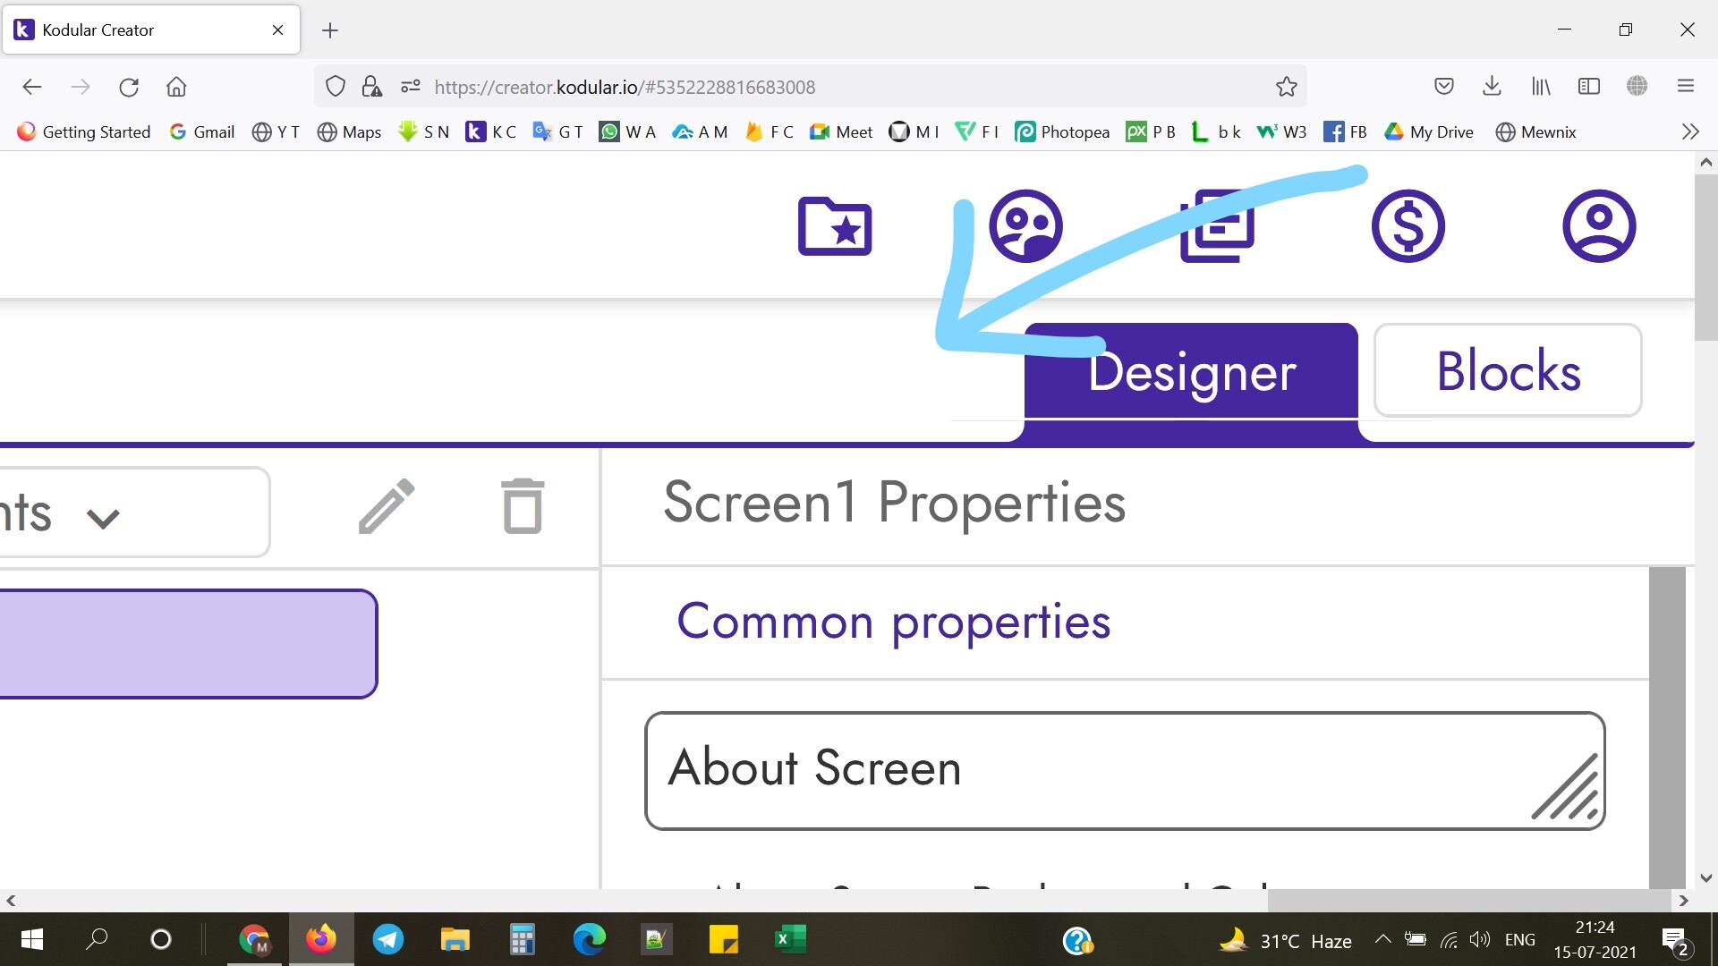
Task: Click the trash delete component icon
Action: 523,506
